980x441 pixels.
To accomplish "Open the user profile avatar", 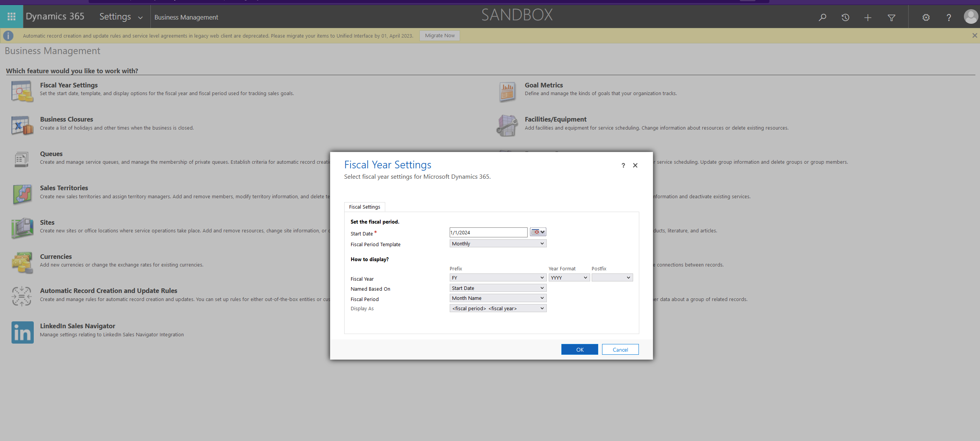I will pos(971,16).
